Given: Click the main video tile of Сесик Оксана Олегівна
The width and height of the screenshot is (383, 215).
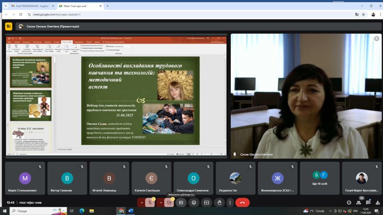Looking at the screenshot, I should tap(306, 96).
